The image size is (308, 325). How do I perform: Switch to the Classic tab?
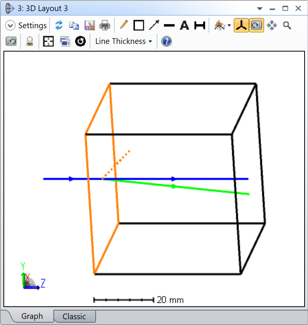coord(74,317)
